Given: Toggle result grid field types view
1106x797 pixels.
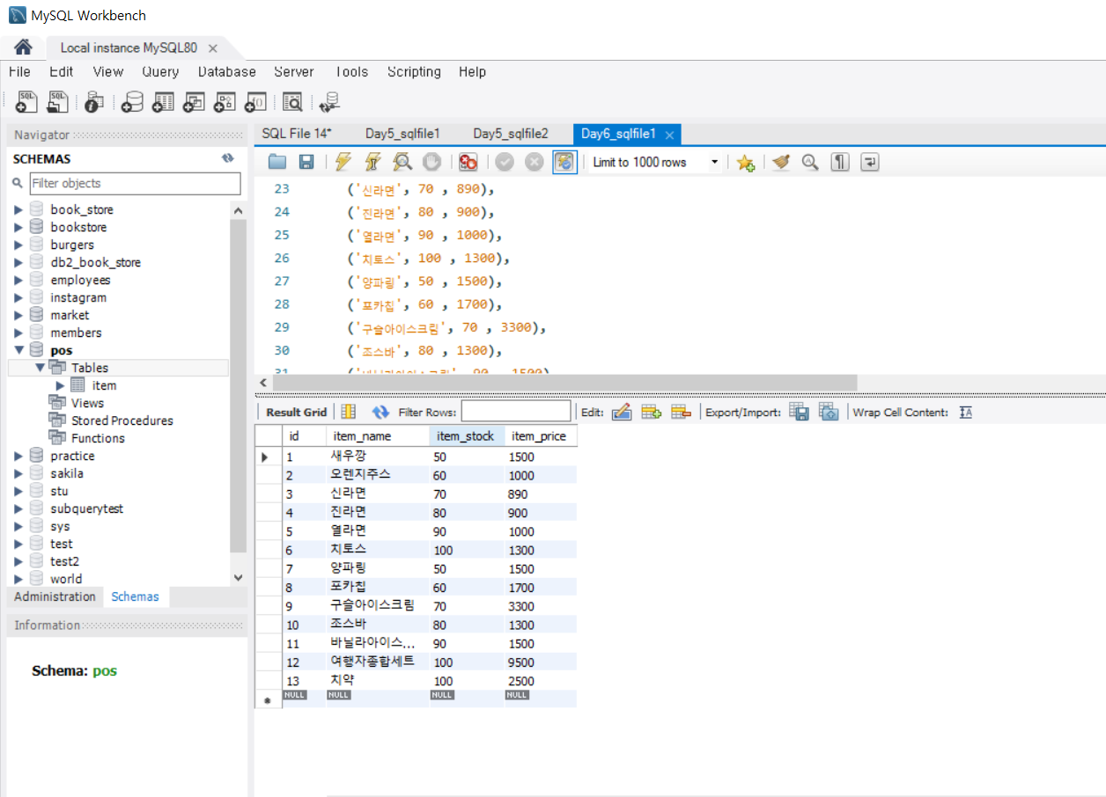Looking at the screenshot, I should point(348,412).
